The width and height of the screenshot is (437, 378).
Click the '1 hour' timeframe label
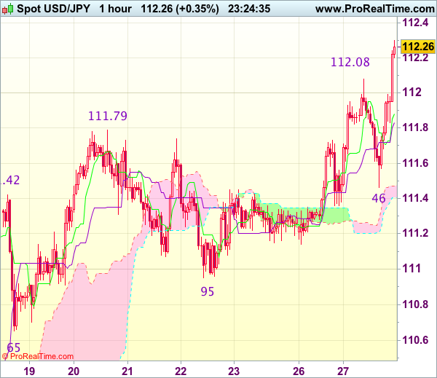pos(115,9)
